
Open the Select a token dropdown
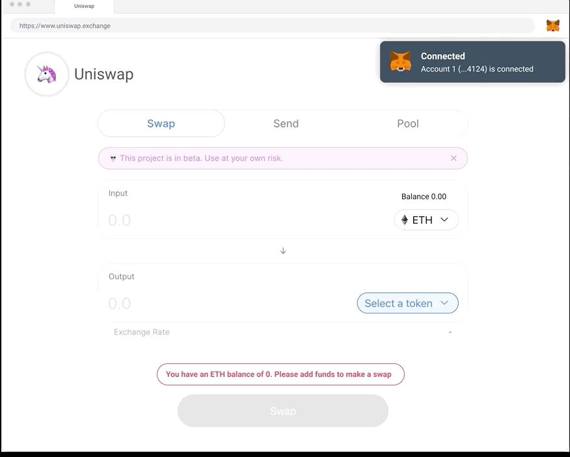point(407,303)
